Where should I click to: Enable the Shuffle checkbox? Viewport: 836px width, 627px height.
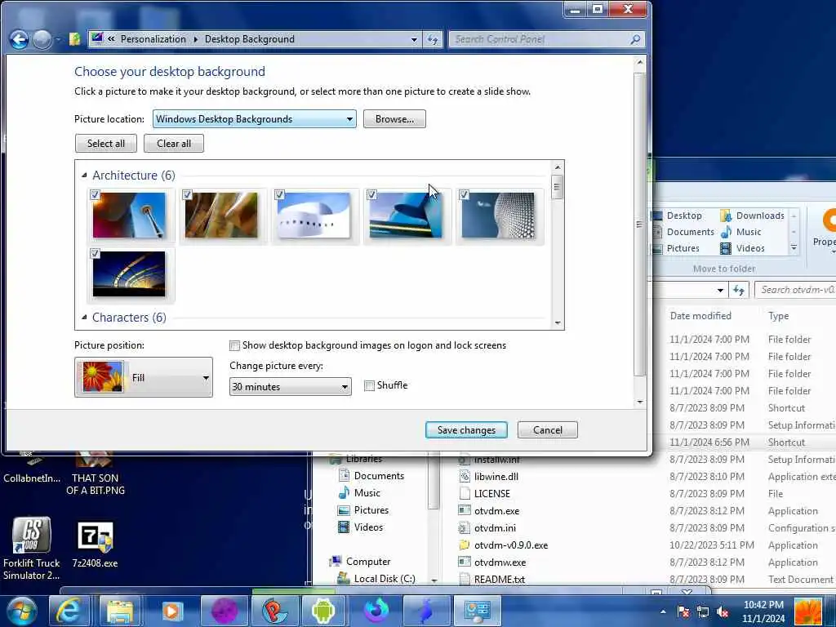[x=369, y=385]
